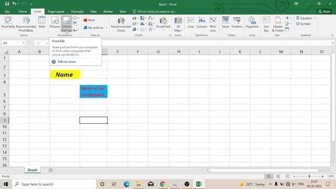The image size is (336, 189).
Task: Insert a Column sparkline
Action: point(202,22)
